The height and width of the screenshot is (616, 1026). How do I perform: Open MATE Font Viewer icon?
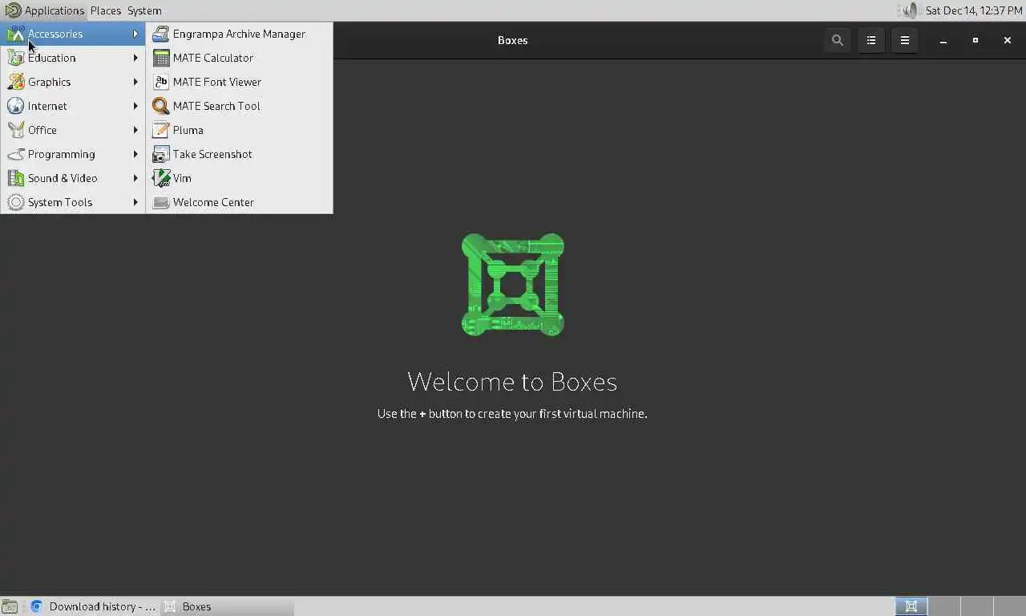pyautogui.click(x=160, y=82)
